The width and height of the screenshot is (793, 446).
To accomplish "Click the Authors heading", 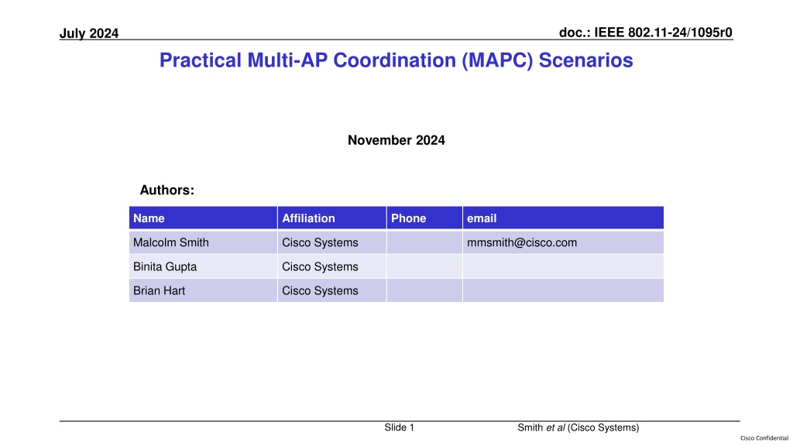I will tap(167, 190).
